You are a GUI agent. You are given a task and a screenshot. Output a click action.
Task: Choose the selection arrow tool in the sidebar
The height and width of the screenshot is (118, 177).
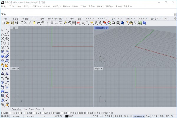(x=2, y=30)
